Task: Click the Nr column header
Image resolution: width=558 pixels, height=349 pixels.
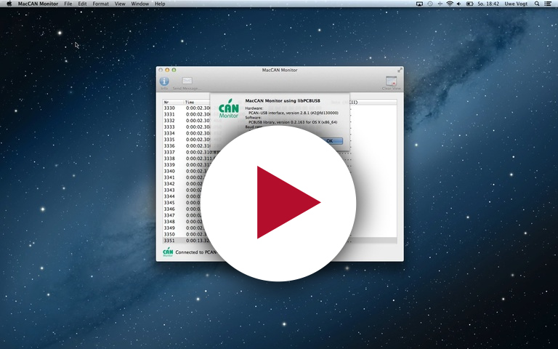Action: click(x=174, y=103)
